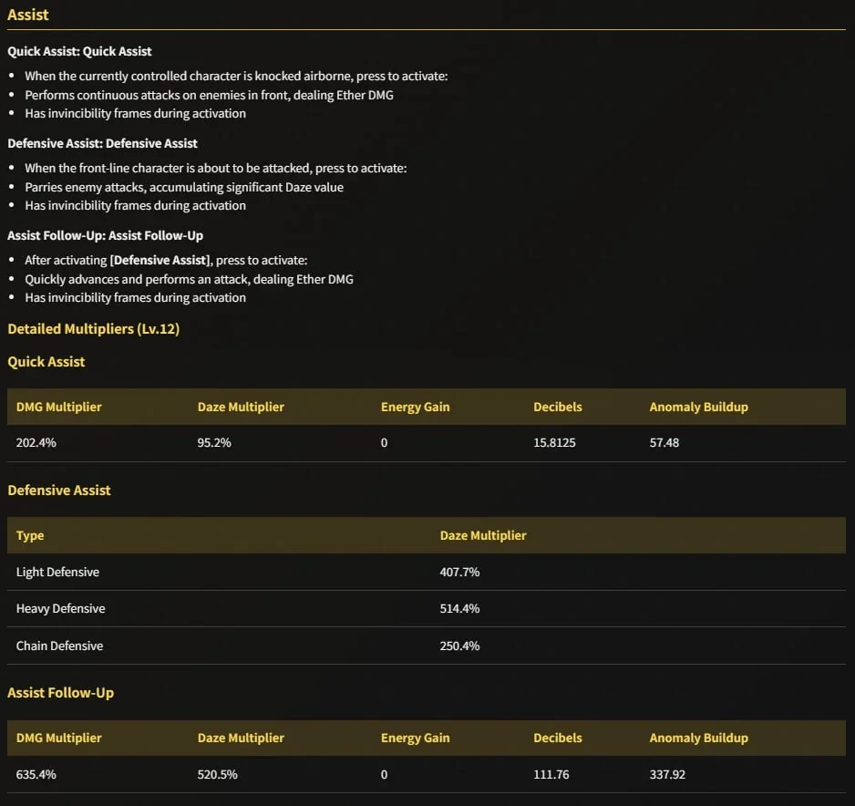Click the Assist Follow-Up table heading
Screen dimensions: 855x806
tap(60, 693)
